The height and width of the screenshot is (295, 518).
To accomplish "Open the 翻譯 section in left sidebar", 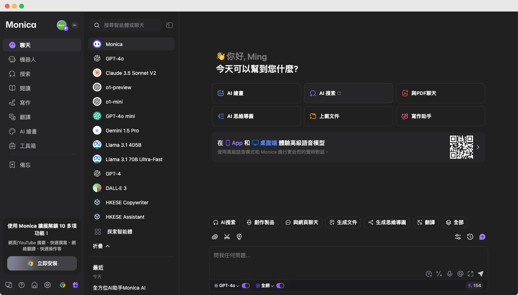I will point(25,117).
